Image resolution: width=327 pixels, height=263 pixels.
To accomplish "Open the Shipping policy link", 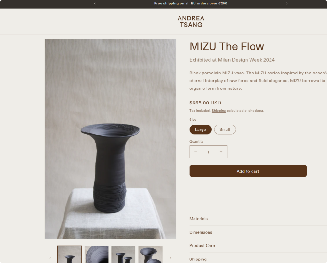I will [x=219, y=111].
